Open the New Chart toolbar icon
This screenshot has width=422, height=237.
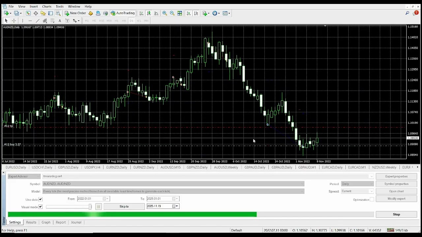7,13
